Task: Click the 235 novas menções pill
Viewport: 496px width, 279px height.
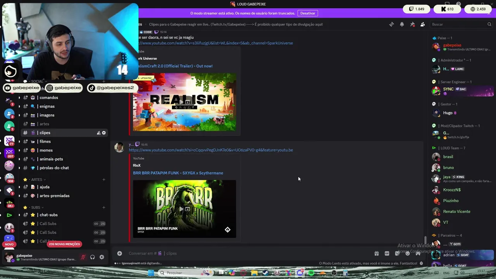Action: 64,244
